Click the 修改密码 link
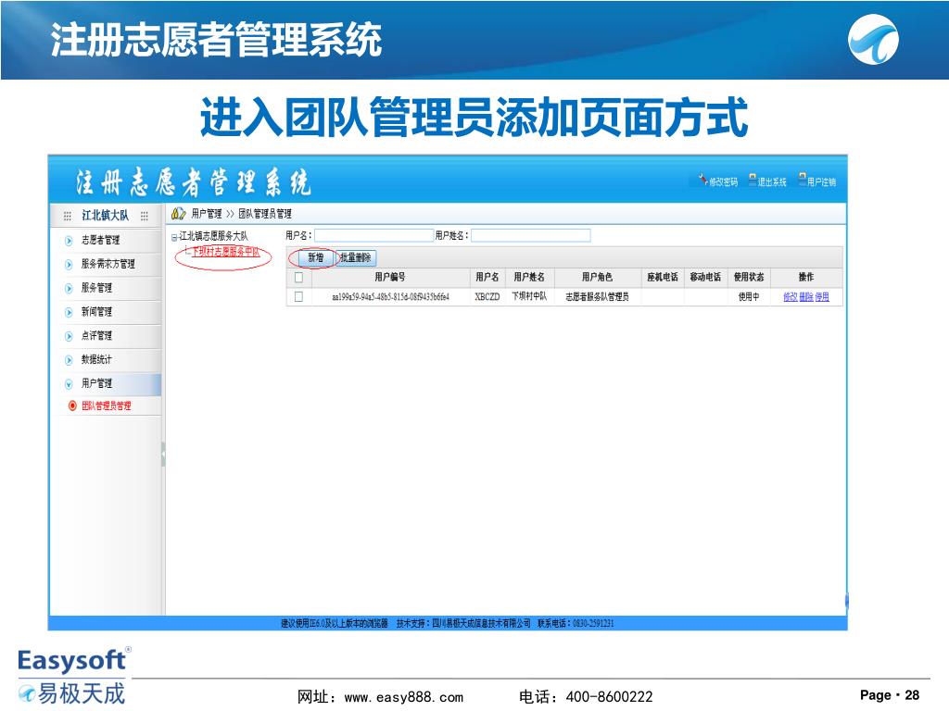The width and height of the screenshot is (949, 711). pyautogui.click(x=723, y=182)
